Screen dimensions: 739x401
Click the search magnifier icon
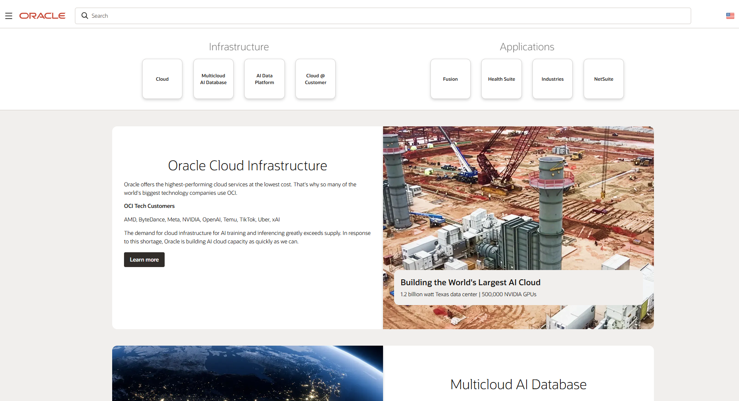(85, 16)
